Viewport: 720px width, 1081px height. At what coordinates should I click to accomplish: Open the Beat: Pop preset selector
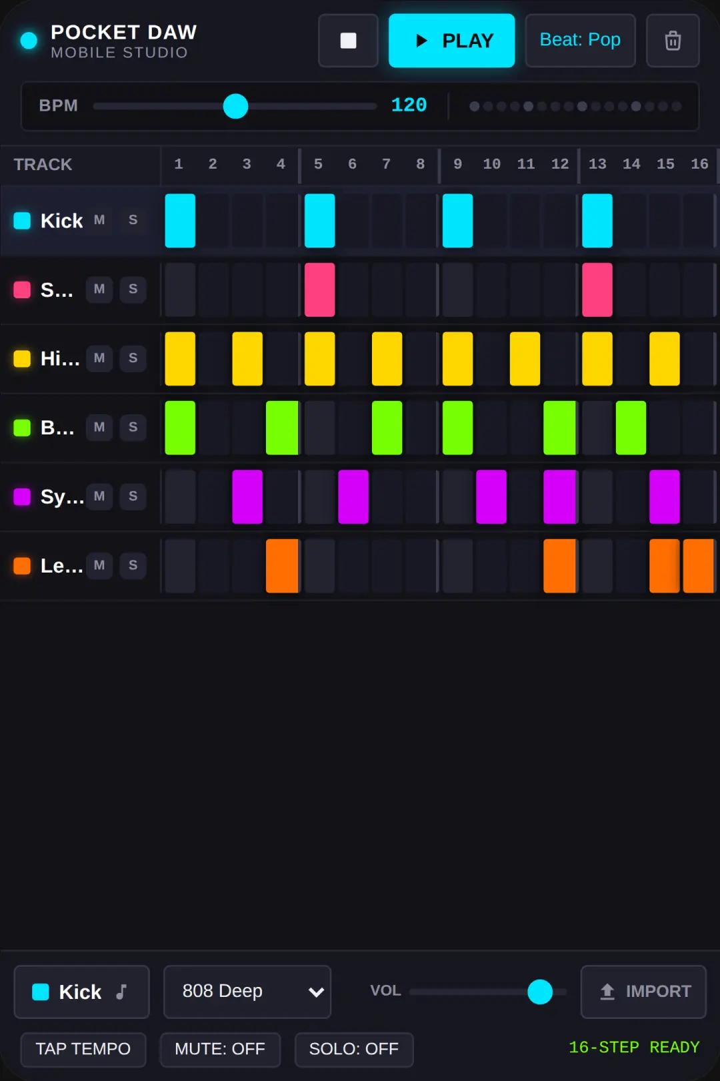coord(580,41)
